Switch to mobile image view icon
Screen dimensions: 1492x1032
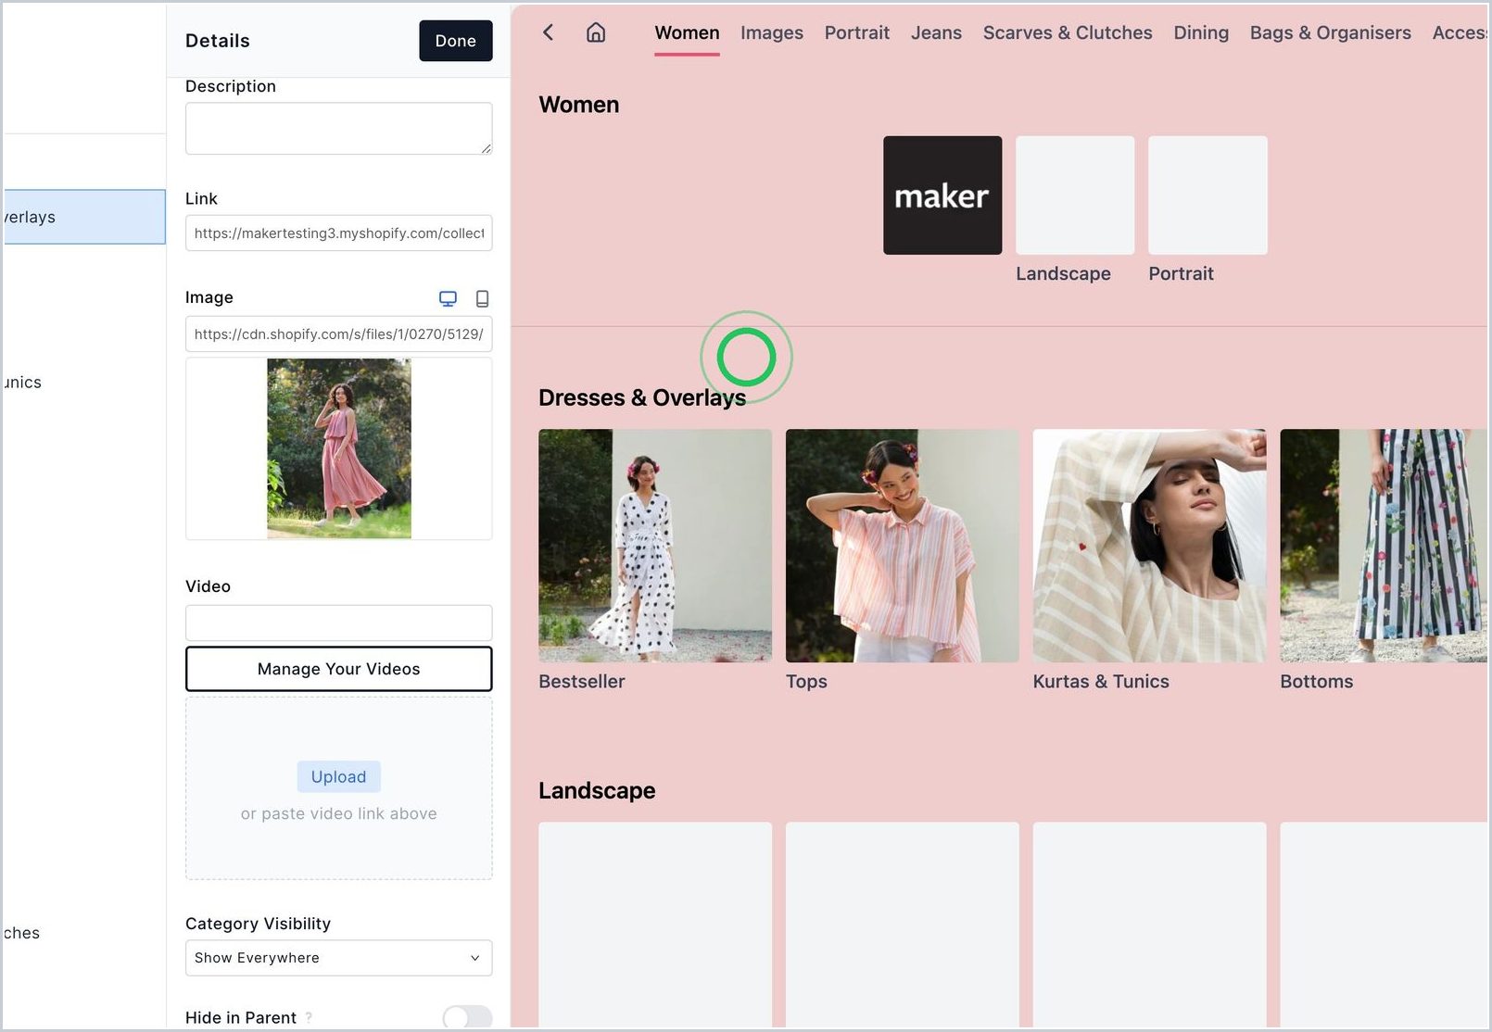pyautogui.click(x=482, y=298)
